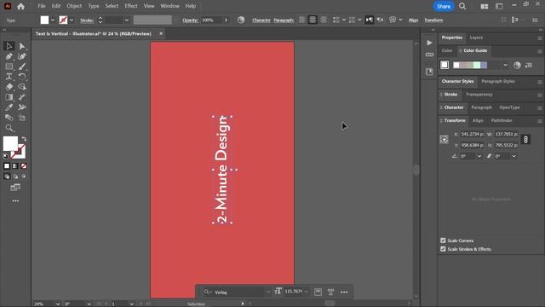Select the Type tool

click(x=9, y=77)
